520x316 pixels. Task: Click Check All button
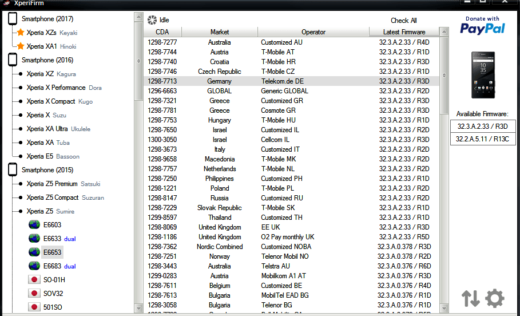pos(404,21)
